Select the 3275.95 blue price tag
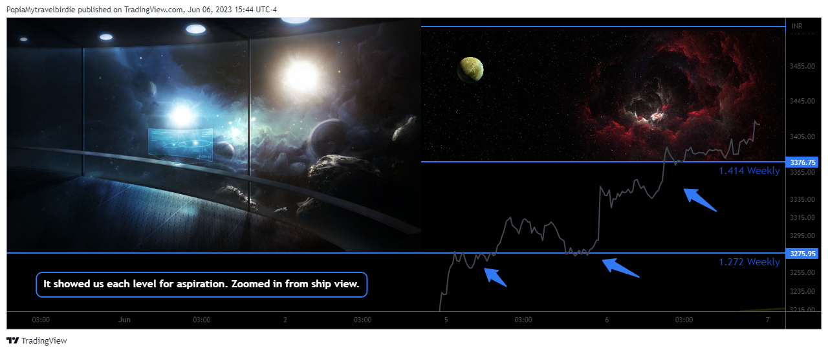The width and height of the screenshot is (828, 352). click(802, 254)
